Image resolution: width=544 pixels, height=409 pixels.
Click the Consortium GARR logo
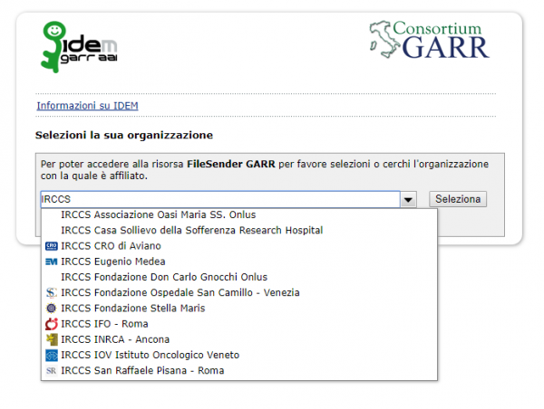pos(430,40)
